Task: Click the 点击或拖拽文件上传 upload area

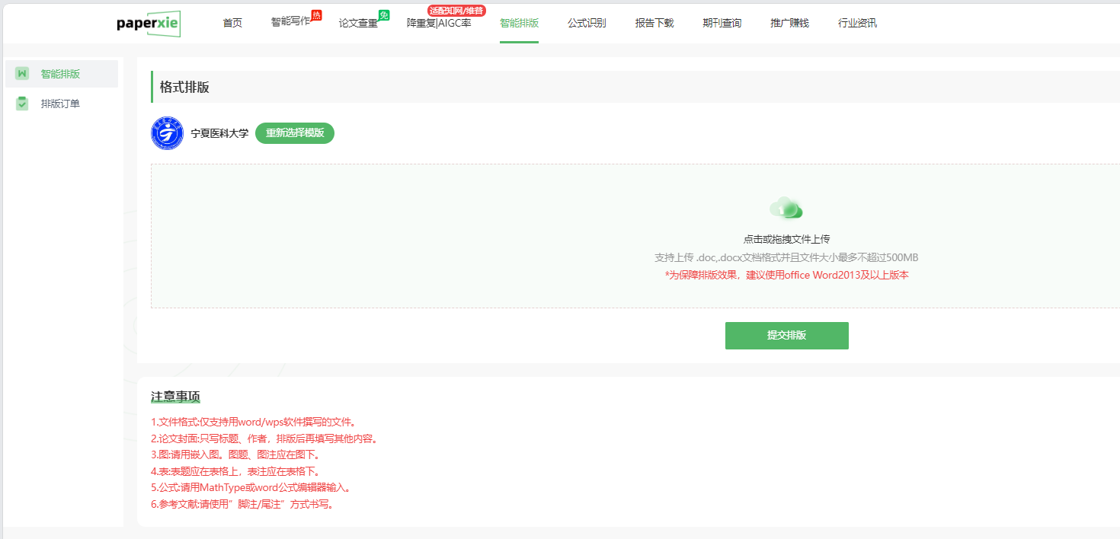Action: 786,239
